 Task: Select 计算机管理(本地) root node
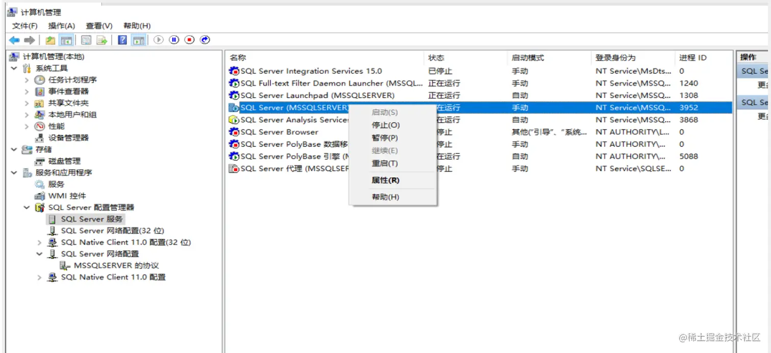click(54, 57)
